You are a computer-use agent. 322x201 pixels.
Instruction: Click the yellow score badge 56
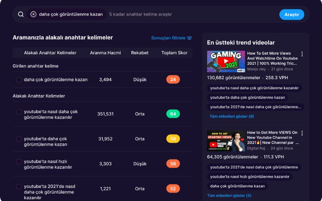pyautogui.click(x=173, y=139)
